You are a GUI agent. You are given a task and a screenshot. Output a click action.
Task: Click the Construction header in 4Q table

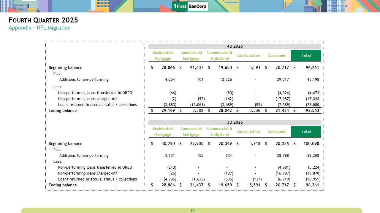248,56
